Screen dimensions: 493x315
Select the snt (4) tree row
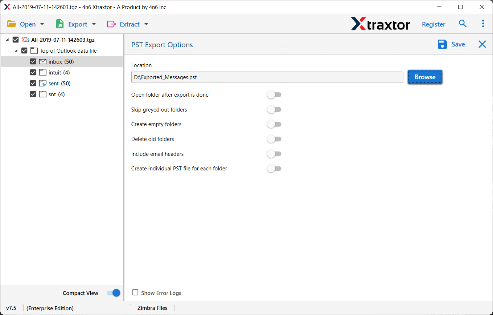[x=62, y=94]
